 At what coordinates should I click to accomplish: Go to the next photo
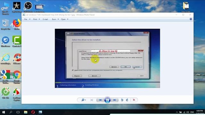115,100
